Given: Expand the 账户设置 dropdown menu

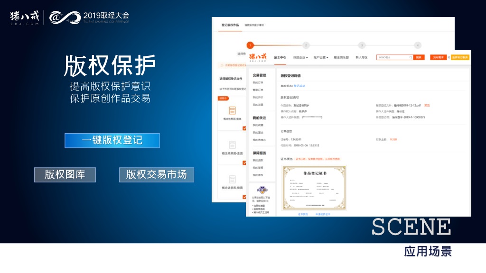Looking at the screenshot, I should (x=321, y=57).
